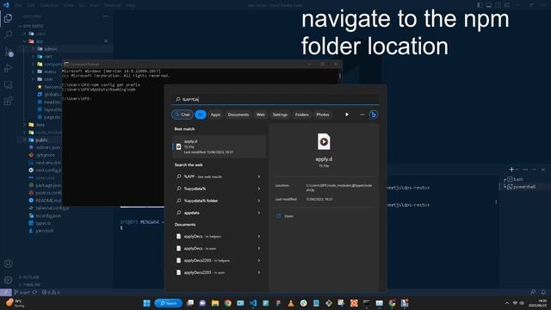Image resolution: width=551 pixels, height=310 pixels.
Task: Open 'applyDecs2203 - in helpers' document
Action: [218, 260]
